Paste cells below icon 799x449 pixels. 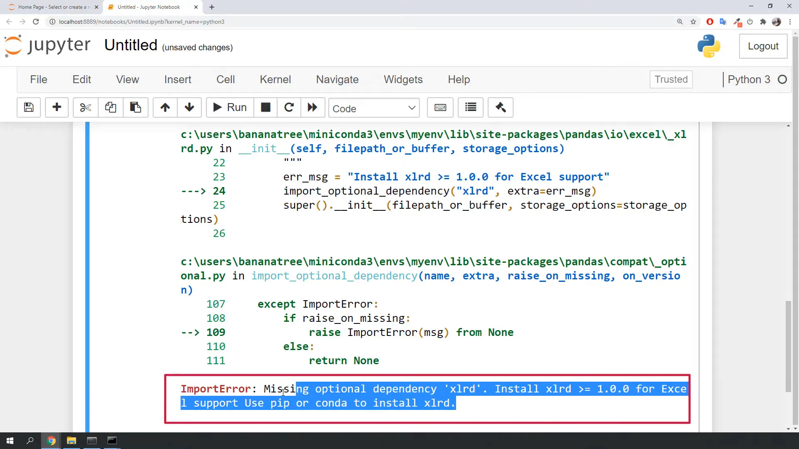coord(135,108)
